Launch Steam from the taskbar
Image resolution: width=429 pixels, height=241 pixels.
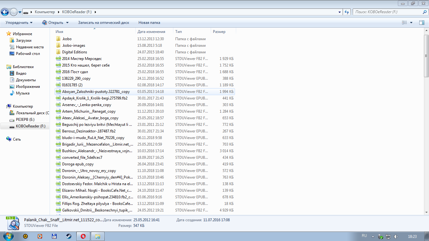68,236
